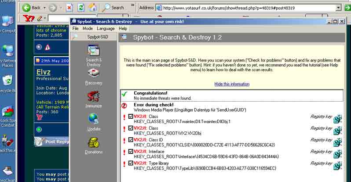Click the browser Stop button

tap(69, 7)
